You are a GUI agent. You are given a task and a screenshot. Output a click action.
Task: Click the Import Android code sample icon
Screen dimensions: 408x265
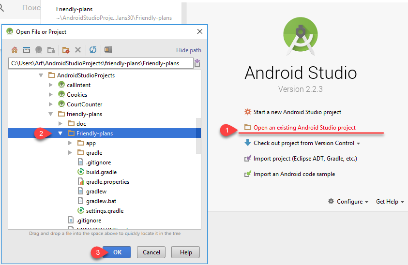[x=247, y=174]
